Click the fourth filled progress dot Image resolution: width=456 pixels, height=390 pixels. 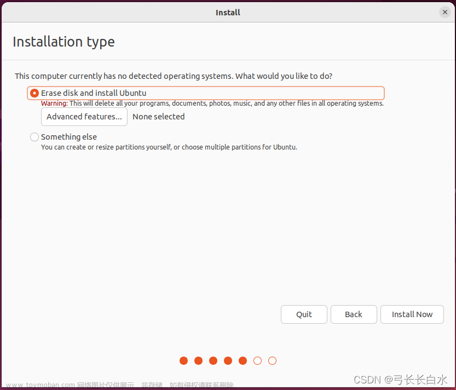coord(228,360)
